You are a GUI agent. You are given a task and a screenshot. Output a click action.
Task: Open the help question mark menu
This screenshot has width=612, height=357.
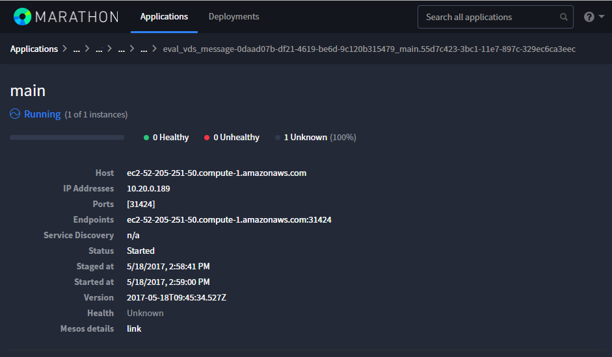click(x=589, y=17)
